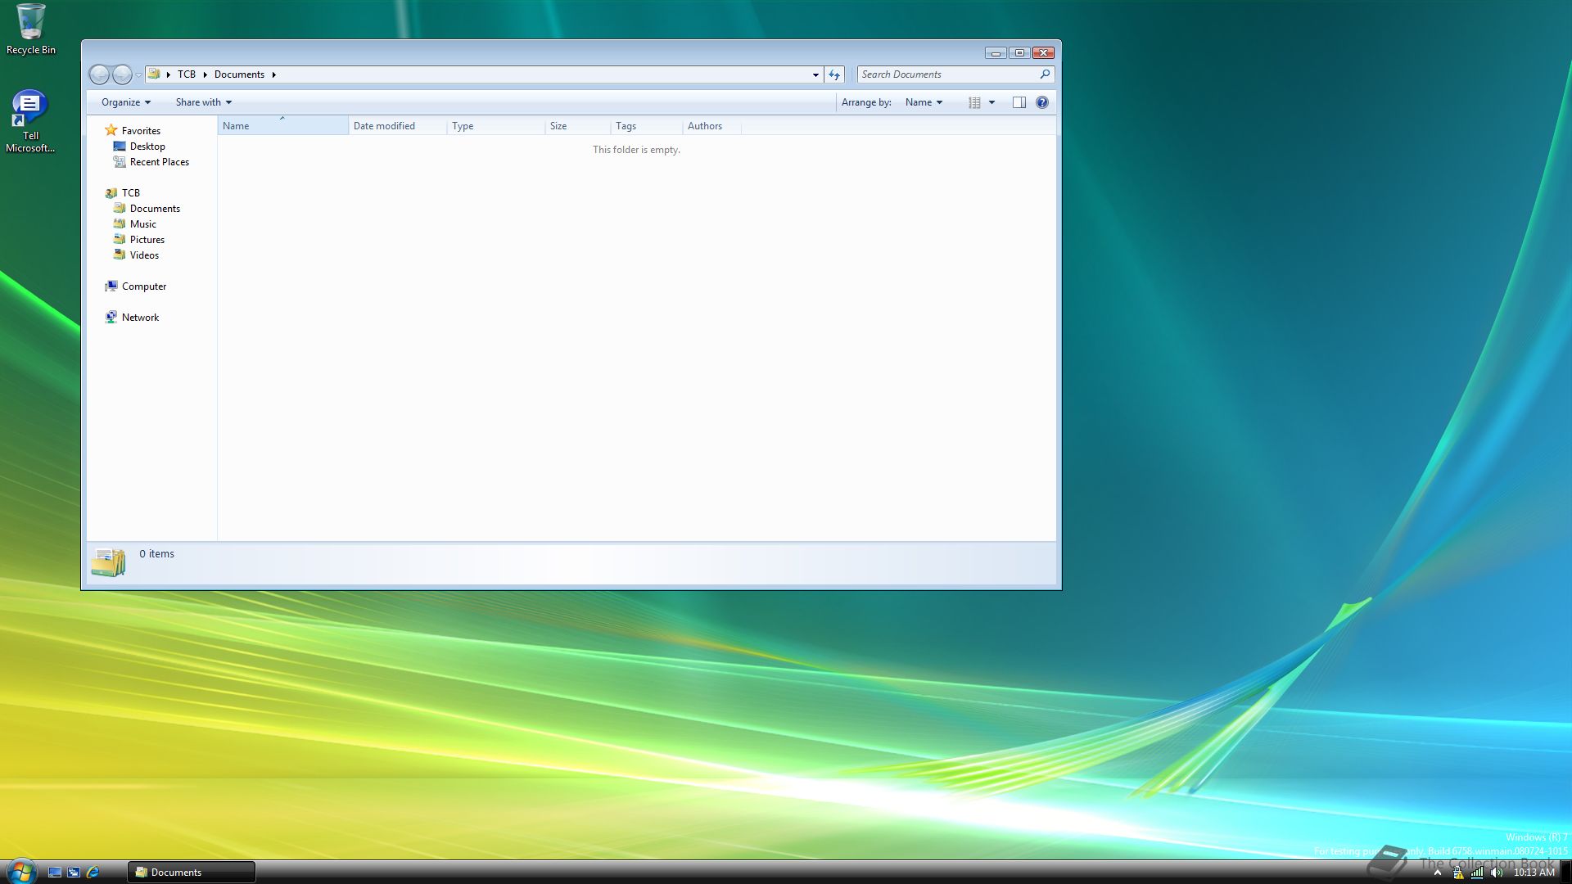Click Show Desktop quick launch icon
1572x884 pixels.
point(55,873)
